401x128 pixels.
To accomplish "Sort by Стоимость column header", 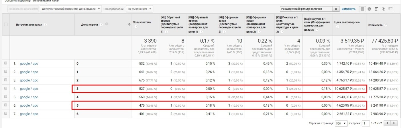I will pos(375,25).
